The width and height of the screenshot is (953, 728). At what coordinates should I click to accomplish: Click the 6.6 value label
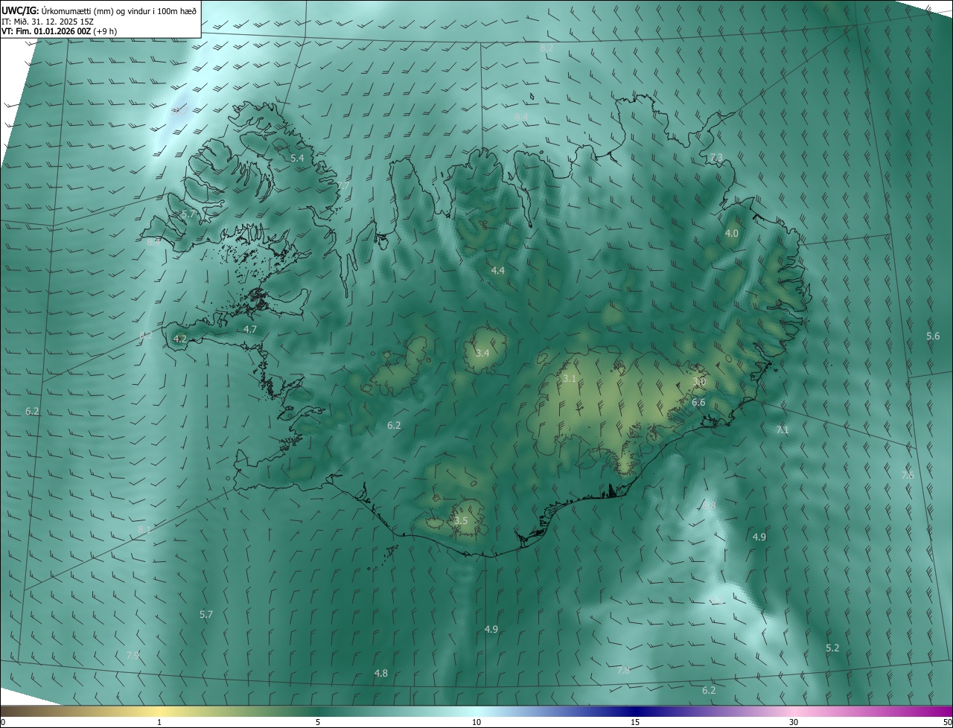698,403
